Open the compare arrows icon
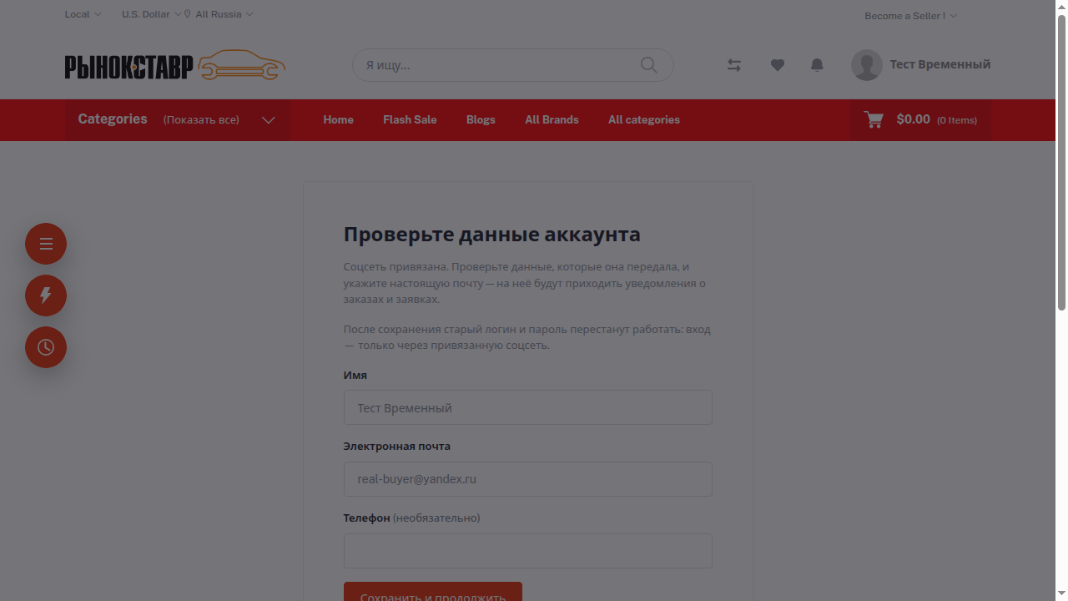 (734, 65)
